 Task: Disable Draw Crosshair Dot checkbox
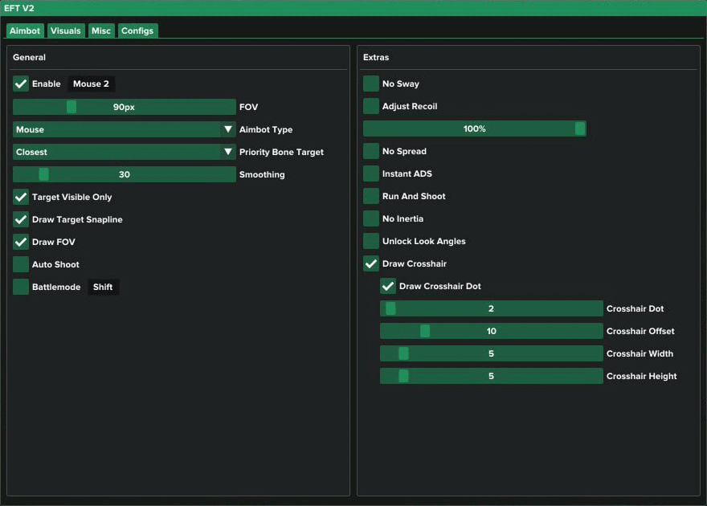(x=388, y=286)
